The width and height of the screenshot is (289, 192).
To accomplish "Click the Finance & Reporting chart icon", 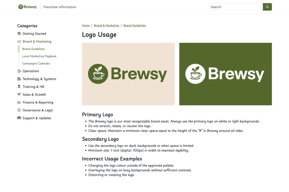I will (19, 102).
